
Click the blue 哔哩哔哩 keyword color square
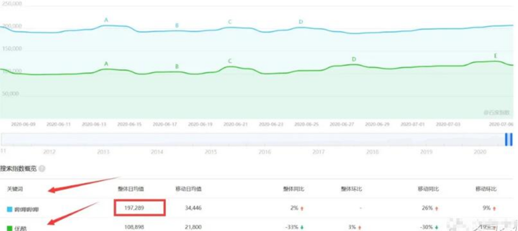pos(10,209)
